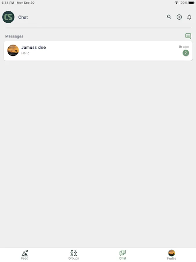
Task: Tap the battery indicator in status bar
Action: (x=192, y=3)
